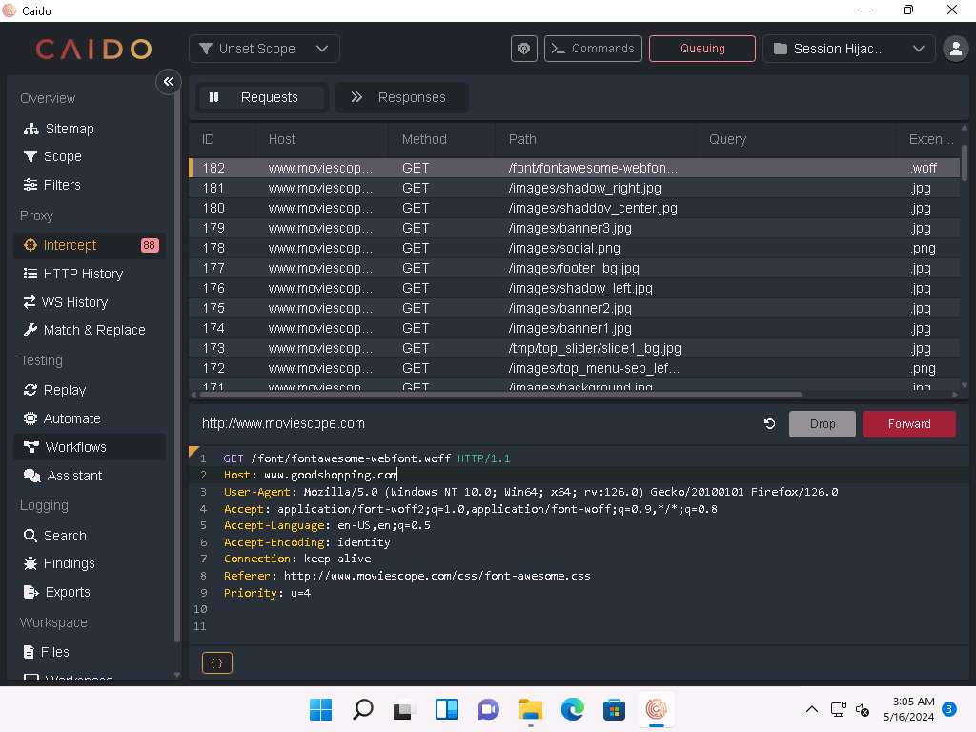Open the Session Hijack project dropdown
Viewport: 976px width, 732px height.
849,49
